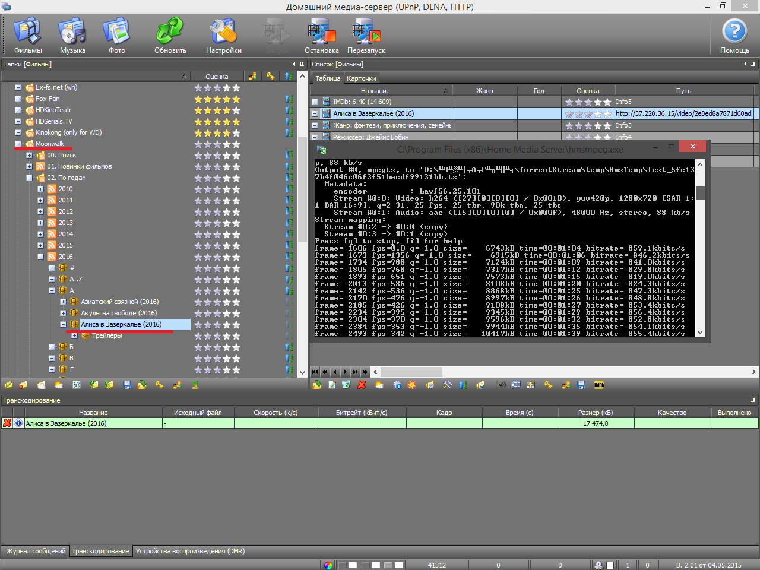Click the Обновить refresh icon
The height and width of the screenshot is (570, 760).
click(170, 36)
